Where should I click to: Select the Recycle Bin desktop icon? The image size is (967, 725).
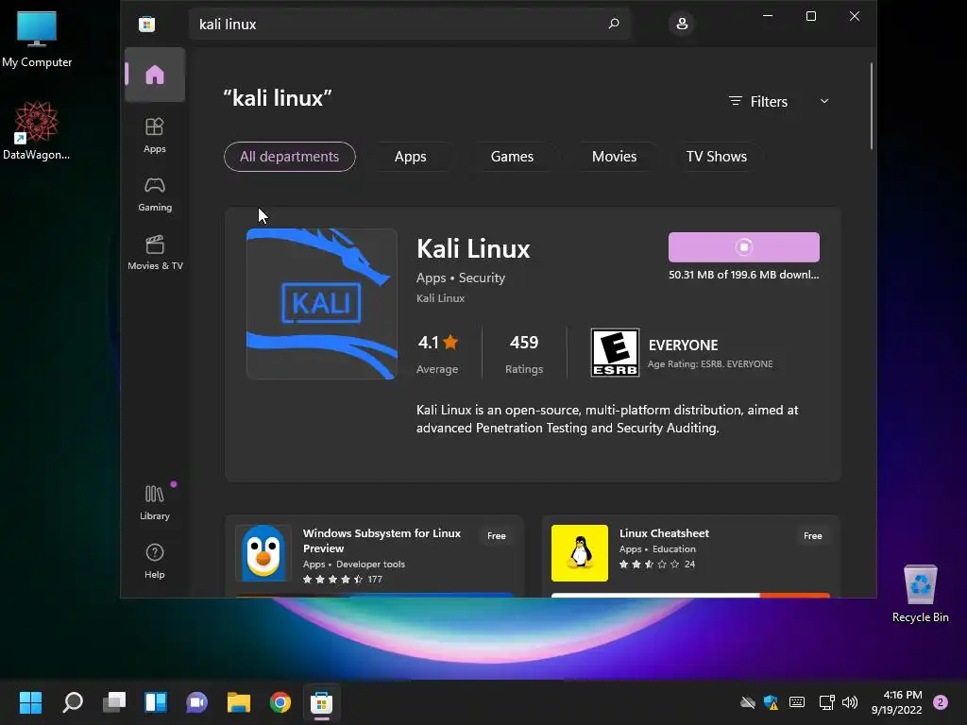(x=920, y=594)
